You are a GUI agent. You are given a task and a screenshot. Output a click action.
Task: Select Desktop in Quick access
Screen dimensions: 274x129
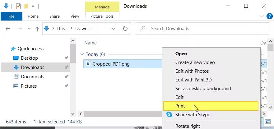[29, 58]
